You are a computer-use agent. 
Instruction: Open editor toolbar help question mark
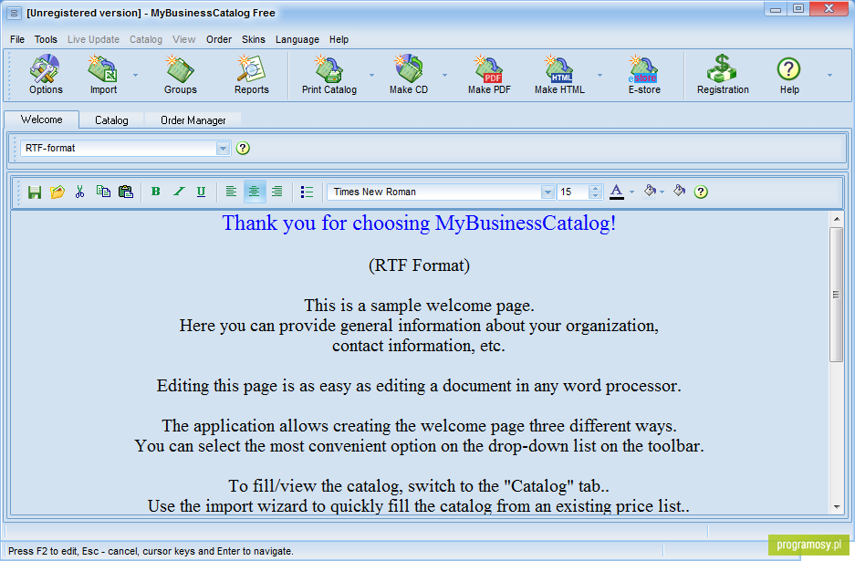(x=701, y=192)
